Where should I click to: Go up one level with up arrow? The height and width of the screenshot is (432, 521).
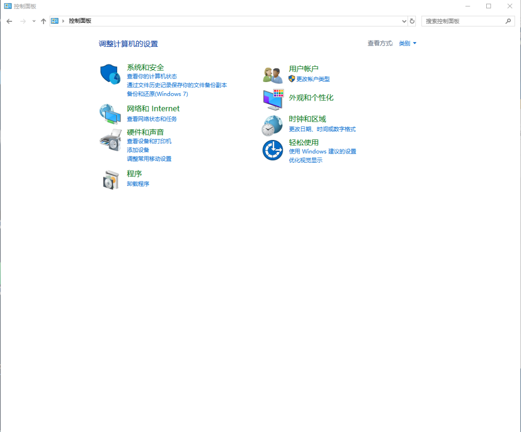(x=43, y=21)
